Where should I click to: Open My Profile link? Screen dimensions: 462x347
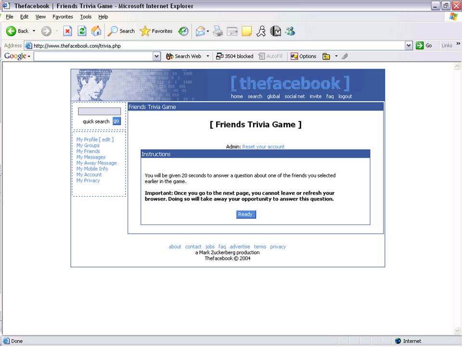tap(87, 140)
